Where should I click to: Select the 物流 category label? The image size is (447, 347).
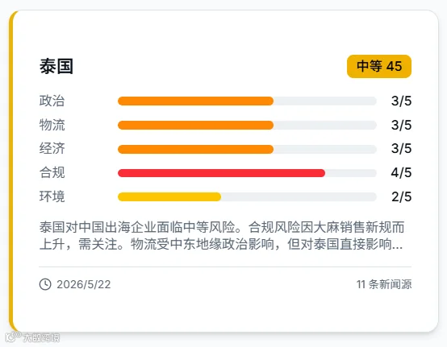coord(52,125)
